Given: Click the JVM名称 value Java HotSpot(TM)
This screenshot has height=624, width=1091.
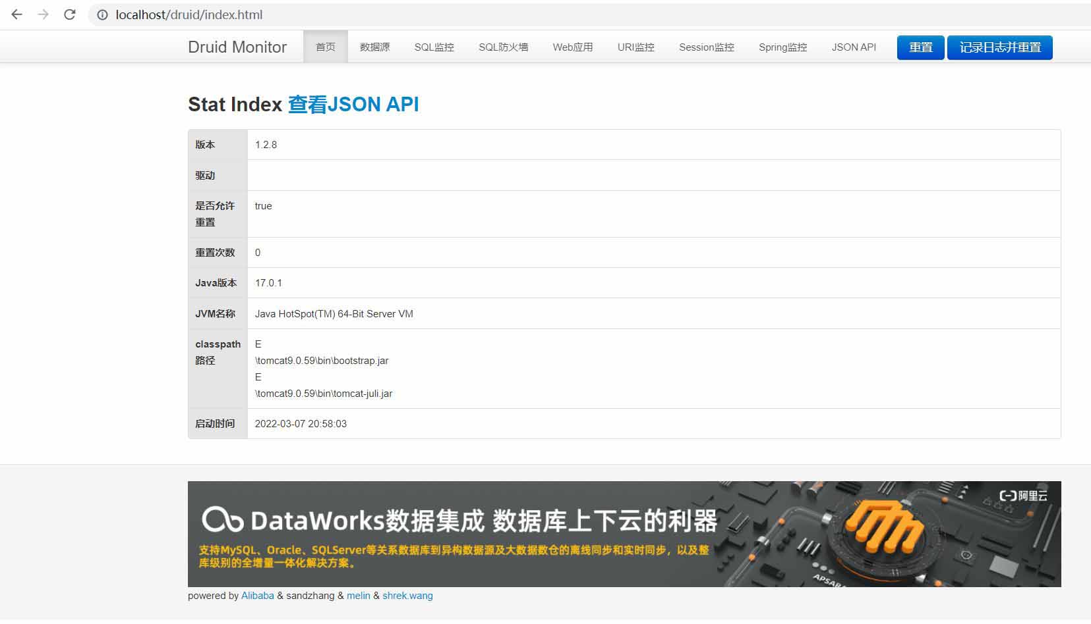Looking at the screenshot, I should (334, 314).
